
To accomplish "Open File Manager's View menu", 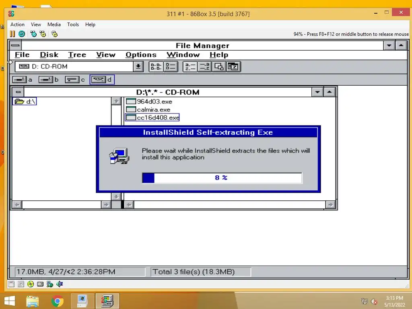I will point(106,55).
